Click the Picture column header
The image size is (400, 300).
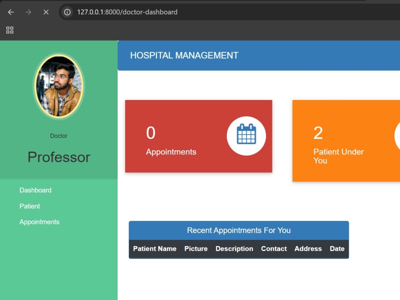pos(196,249)
